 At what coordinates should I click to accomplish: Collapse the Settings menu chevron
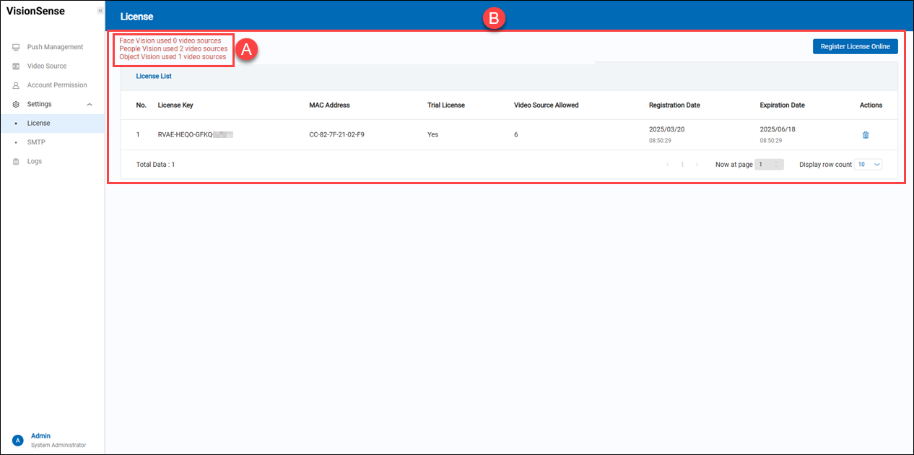(x=90, y=105)
